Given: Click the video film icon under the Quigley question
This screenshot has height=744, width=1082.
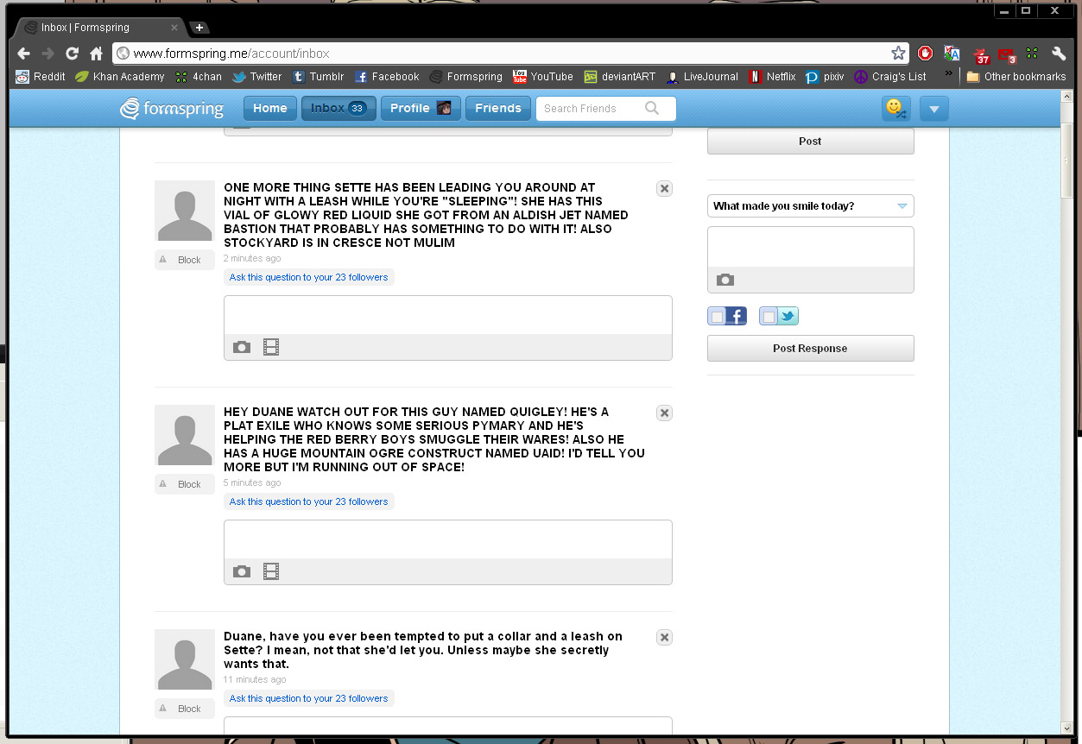Looking at the screenshot, I should coord(271,571).
